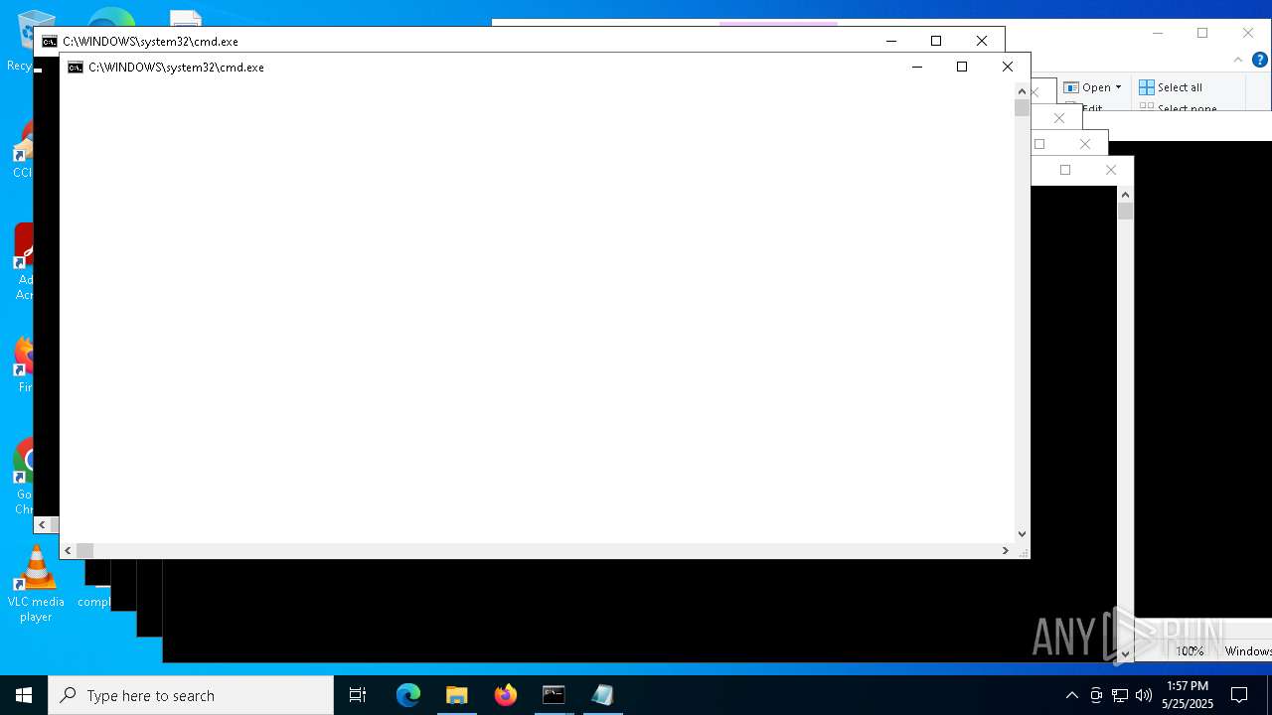
Task: Click Select none in File Explorer ribbon
Action: click(1179, 107)
